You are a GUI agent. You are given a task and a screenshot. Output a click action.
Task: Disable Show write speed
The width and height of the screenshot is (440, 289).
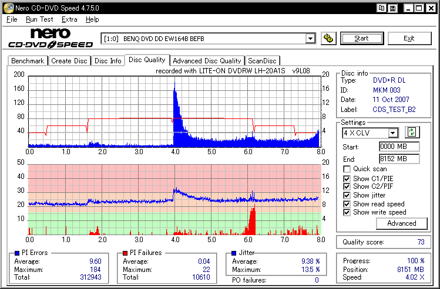(x=347, y=212)
